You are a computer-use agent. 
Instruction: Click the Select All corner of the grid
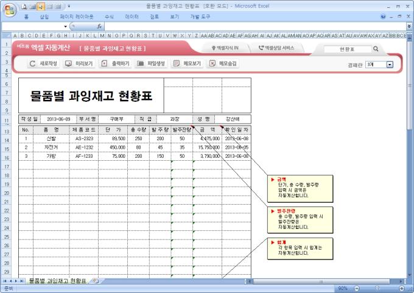6,35
